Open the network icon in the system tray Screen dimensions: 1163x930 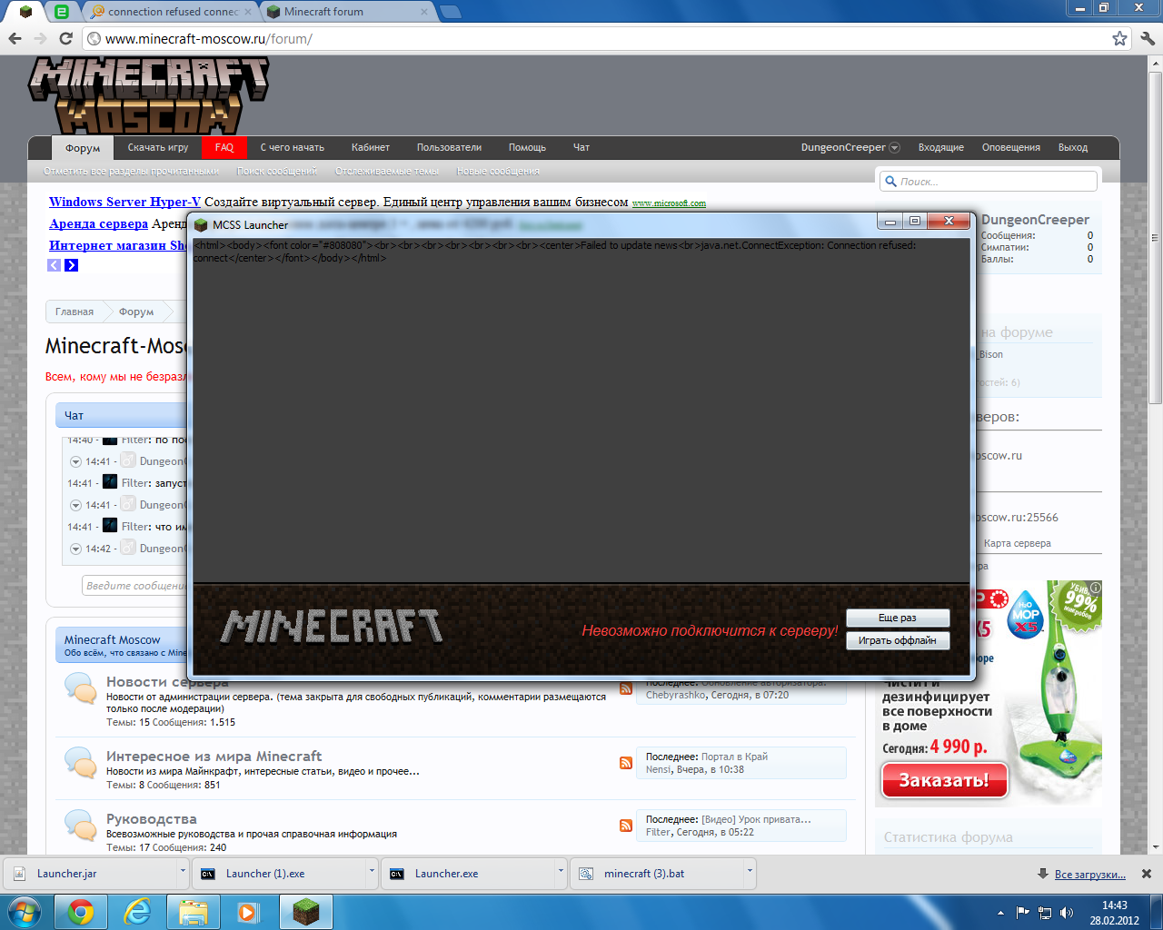click(1045, 913)
